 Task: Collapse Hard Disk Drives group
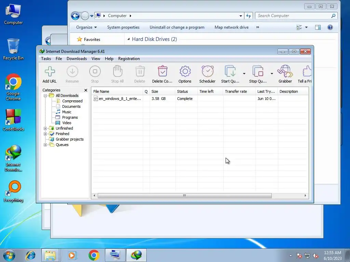click(129, 39)
